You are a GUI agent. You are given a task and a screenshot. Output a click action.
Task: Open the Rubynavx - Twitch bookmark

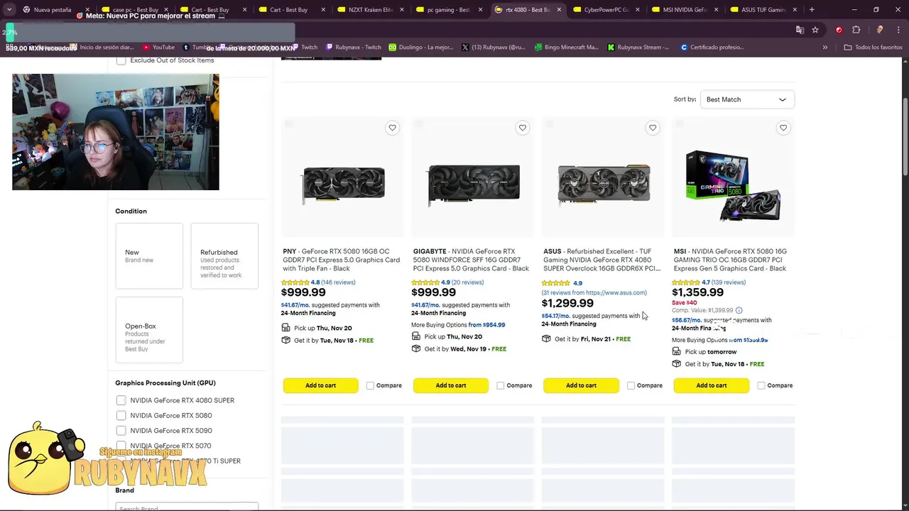[x=354, y=48]
